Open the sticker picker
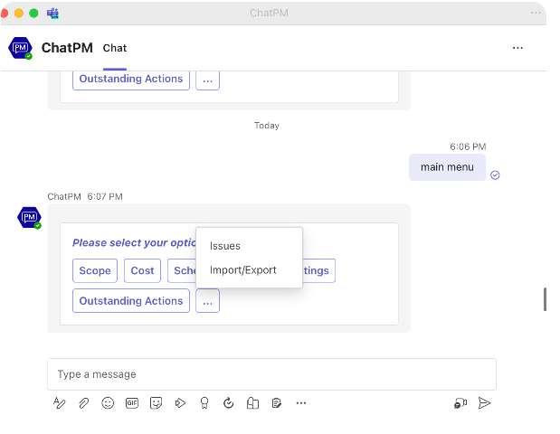560x434 pixels. [x=157, y=403]
